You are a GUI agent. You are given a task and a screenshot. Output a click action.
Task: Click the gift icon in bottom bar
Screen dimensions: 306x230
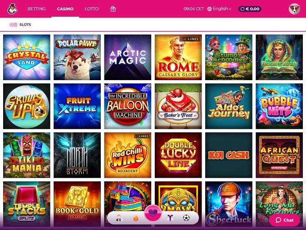(170, 217)
